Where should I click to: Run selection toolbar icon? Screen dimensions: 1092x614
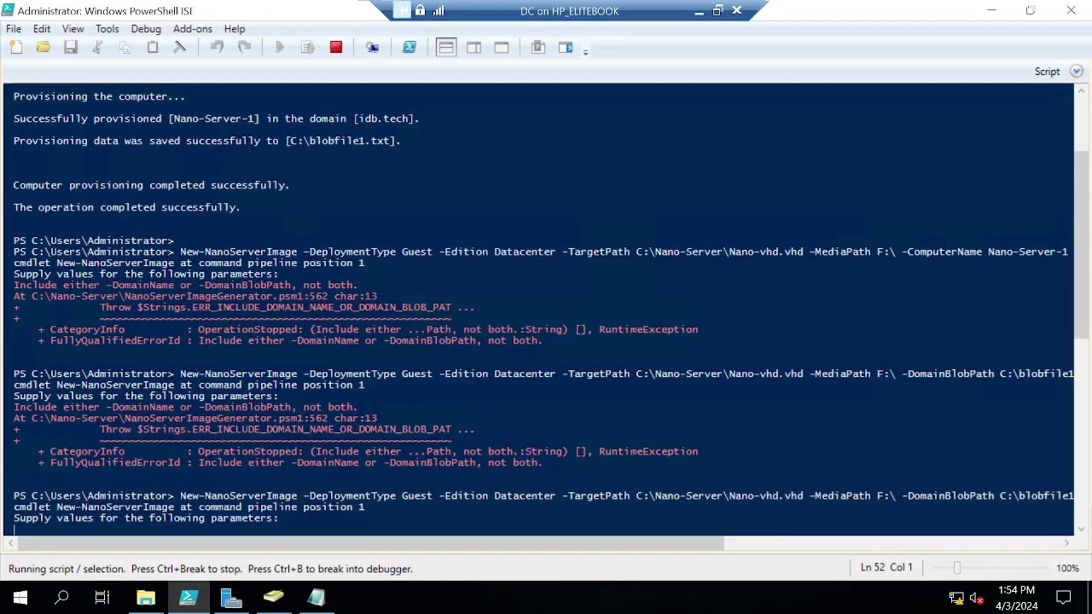pyautogui.click(x=308, y=48)
